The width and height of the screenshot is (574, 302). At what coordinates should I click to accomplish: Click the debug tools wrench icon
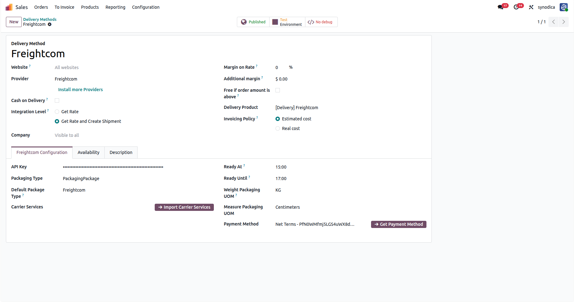531,7
